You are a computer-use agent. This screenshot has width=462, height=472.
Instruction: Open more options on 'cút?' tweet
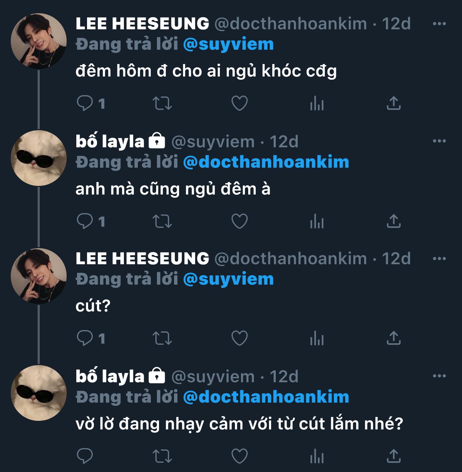coord(439,258)
